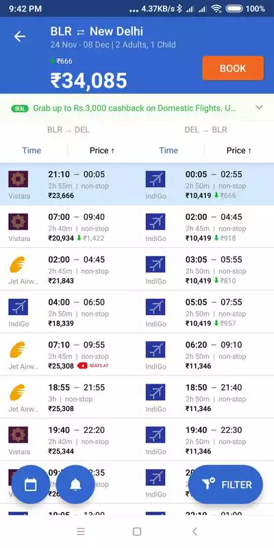Screen dimensions: 274x548
Task: Open the FILTER floating button
Action: (225, 484)
